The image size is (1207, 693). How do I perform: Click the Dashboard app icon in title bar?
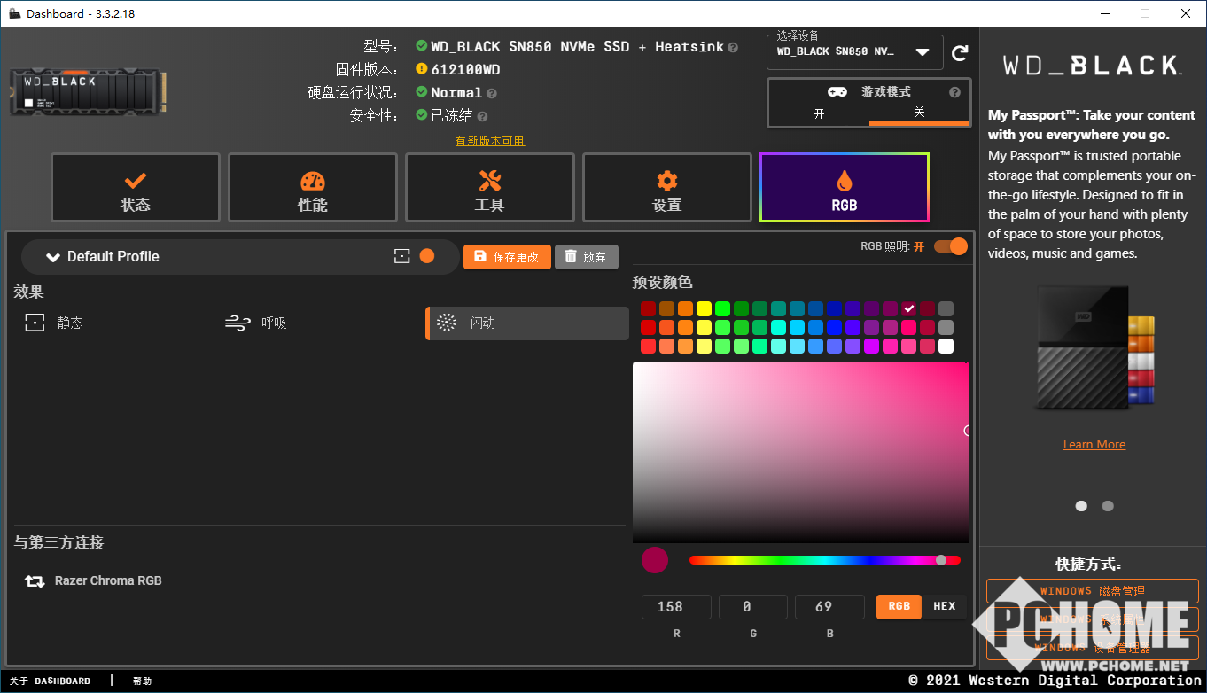[14, 13]
